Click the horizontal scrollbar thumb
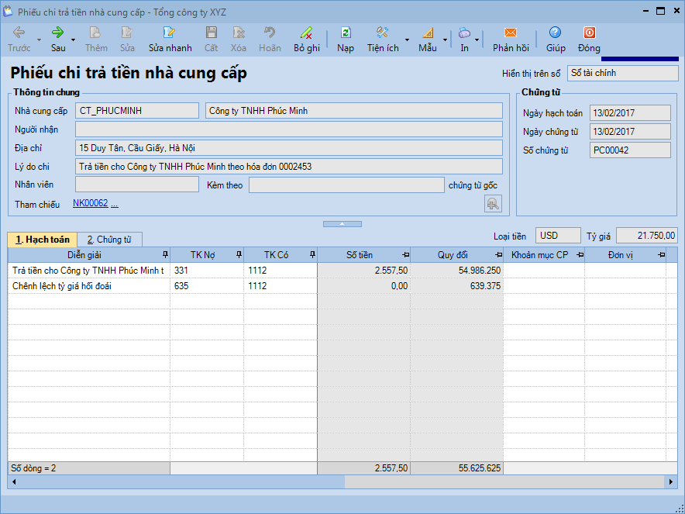Screen dimensions: 685x514 (x=504, y=482)
